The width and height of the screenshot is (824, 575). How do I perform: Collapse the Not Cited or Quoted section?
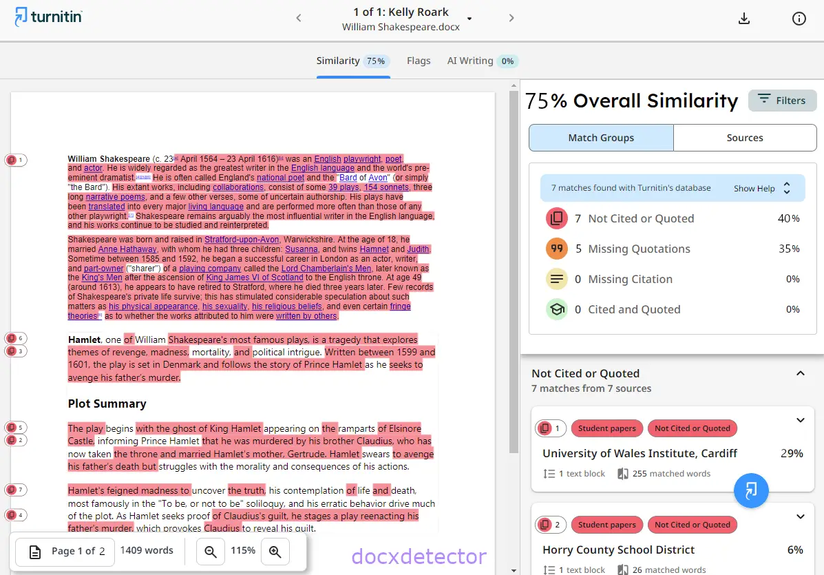[800, 373]
